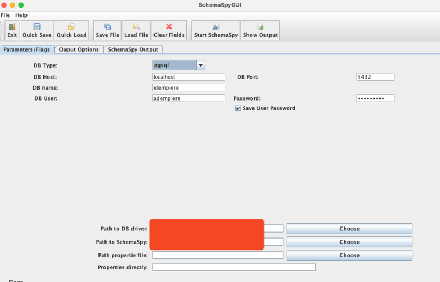Click Choose button for SchemaSpy path

(349, 242)
